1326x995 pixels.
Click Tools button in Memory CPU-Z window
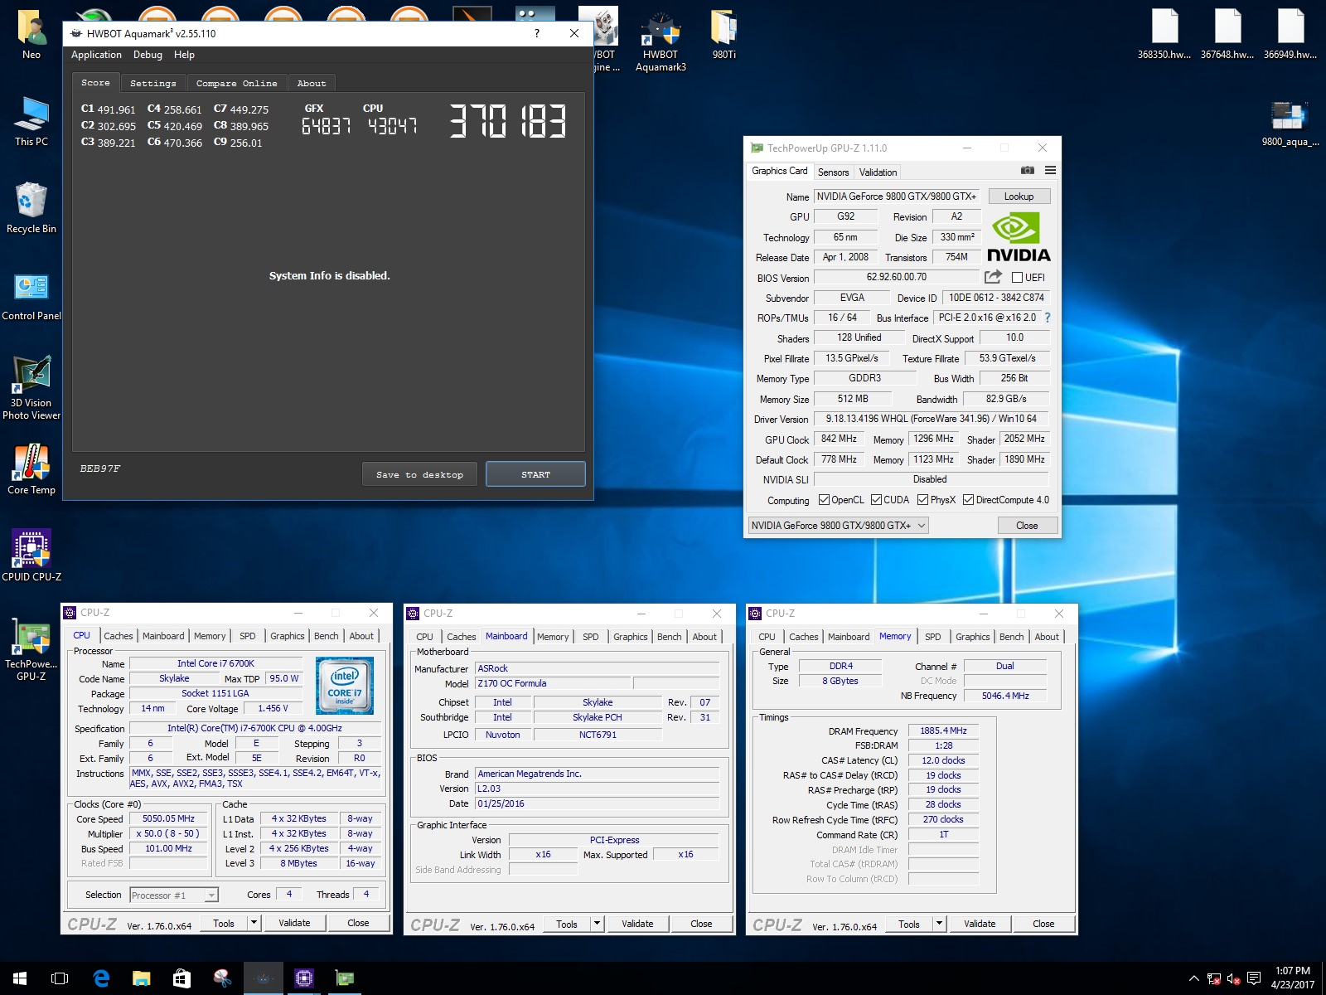pos(909,924)
